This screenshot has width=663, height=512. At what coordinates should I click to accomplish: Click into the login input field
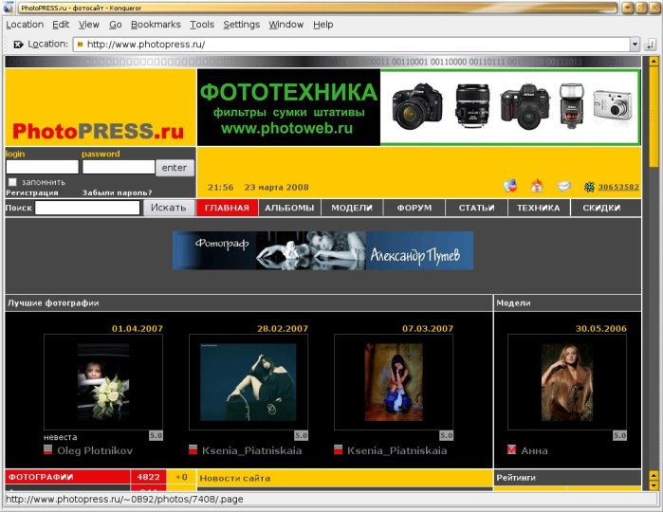pyautogui.click(x=43, y=167)
